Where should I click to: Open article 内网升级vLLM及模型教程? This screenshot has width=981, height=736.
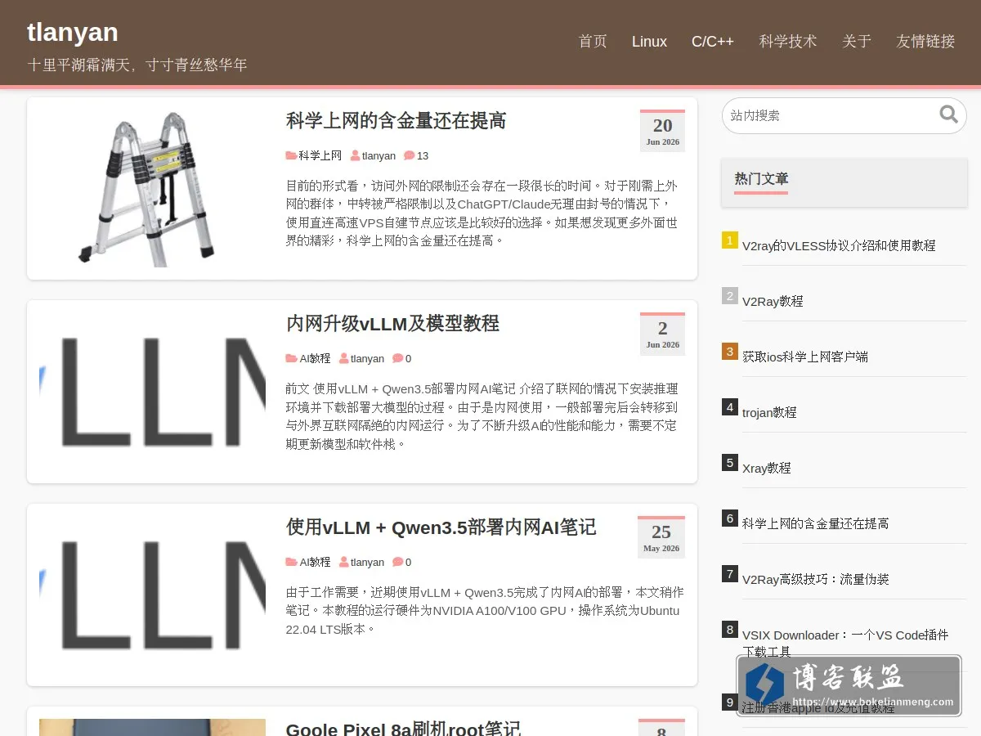pyautogui.click(x=392, y=324)
